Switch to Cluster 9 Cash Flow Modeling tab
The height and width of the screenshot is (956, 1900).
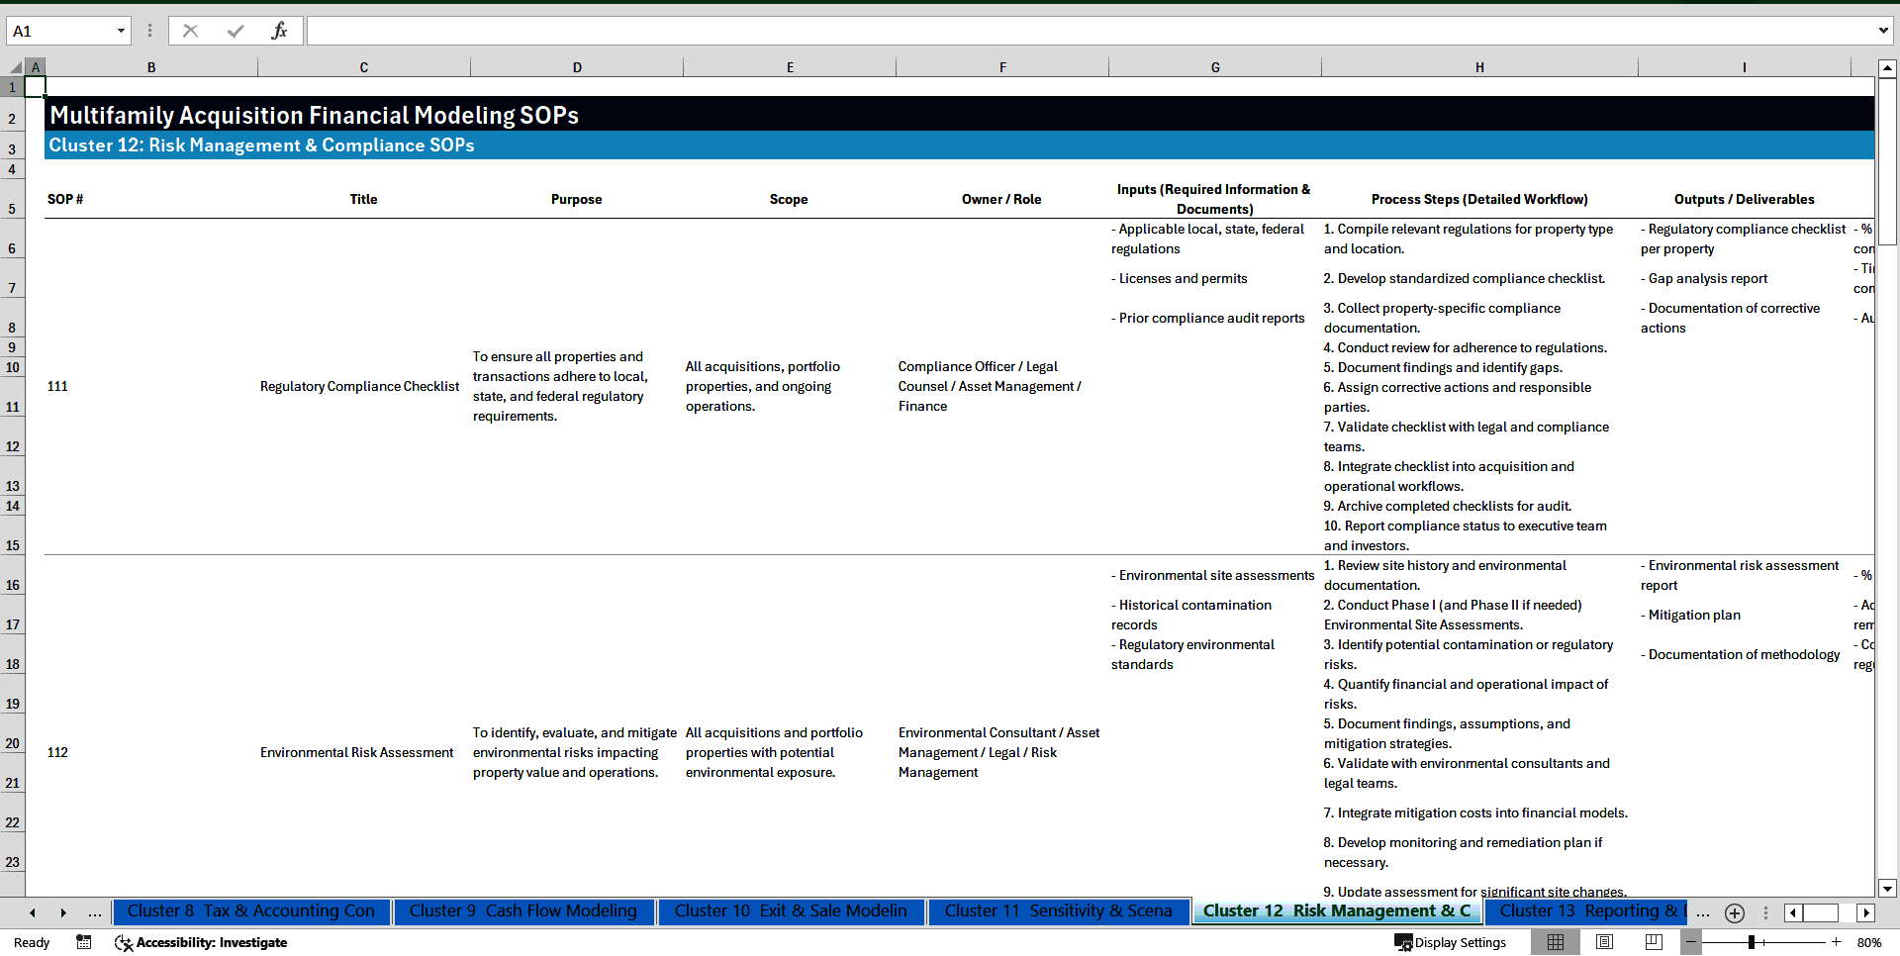(523, 911)
